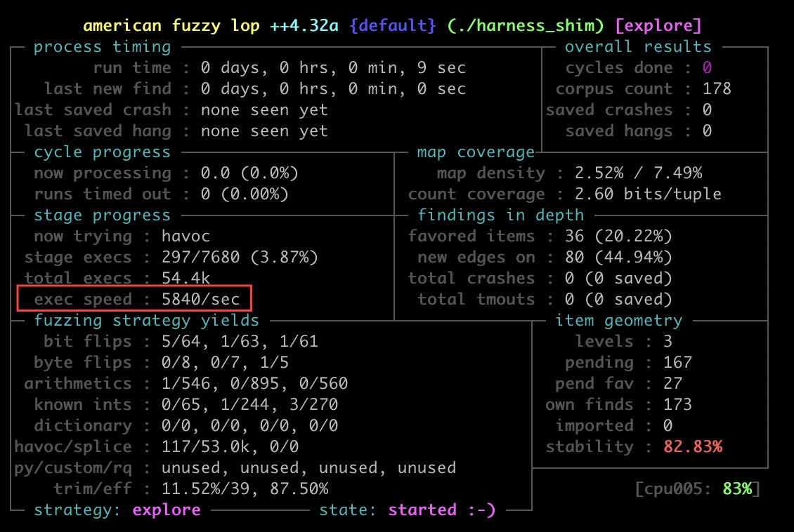Click arithmetics '1/546, 0/895, 0/560'
This screenshot has width=794, height=532.
pyautogui.click(x=254, y=383)
